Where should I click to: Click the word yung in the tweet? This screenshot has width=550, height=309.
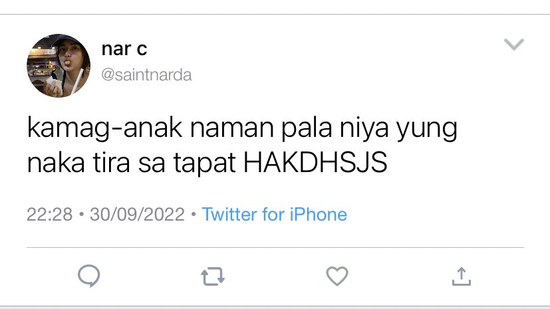pos(427,130)
